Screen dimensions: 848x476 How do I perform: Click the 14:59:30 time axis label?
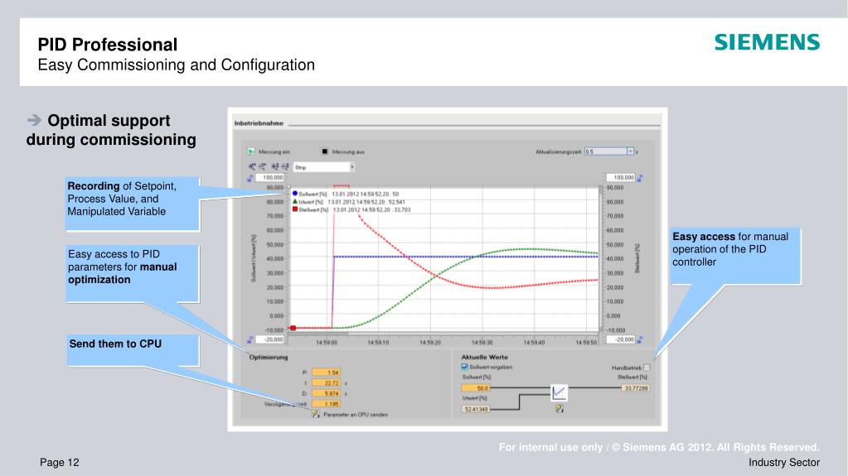click(x=482, y=343)
